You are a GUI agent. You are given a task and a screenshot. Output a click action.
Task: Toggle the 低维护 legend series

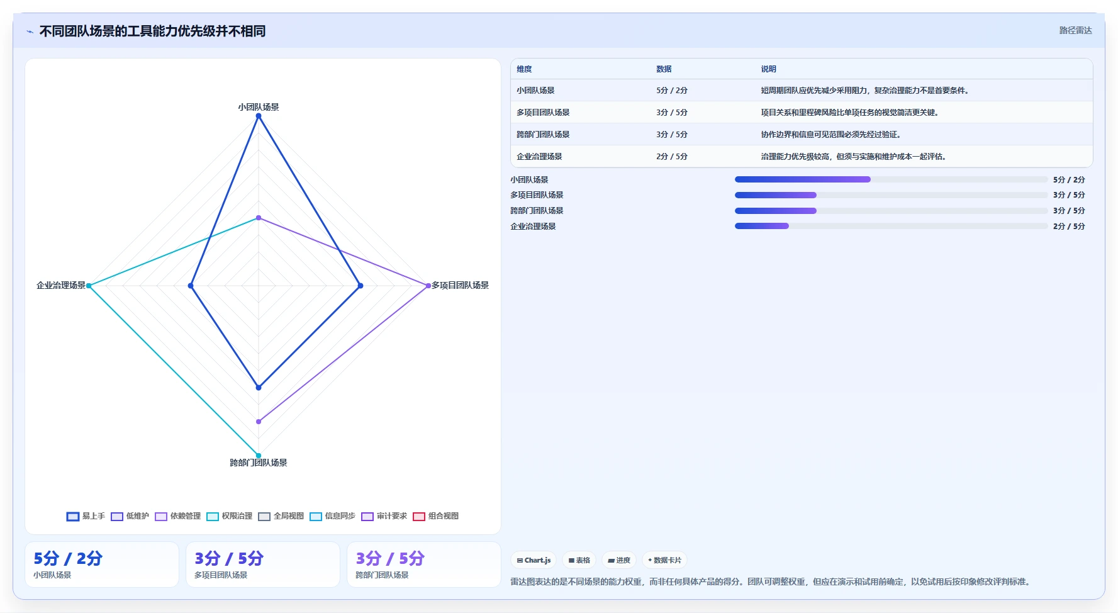130,516
